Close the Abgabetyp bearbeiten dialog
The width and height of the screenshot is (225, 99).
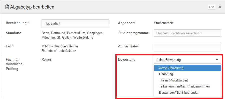click(x=219, y=7)
